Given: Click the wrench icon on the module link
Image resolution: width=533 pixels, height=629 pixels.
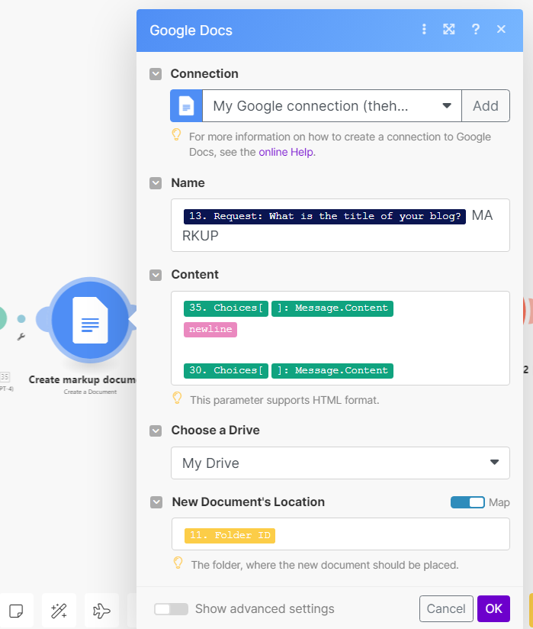Looking at the screenshot, I should [x=21, y=337].
